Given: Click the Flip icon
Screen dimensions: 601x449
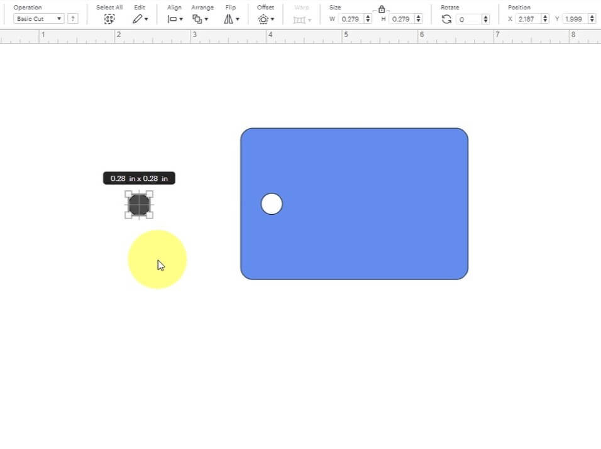Looking at the screenshot, I should click(x=228, y=19).
